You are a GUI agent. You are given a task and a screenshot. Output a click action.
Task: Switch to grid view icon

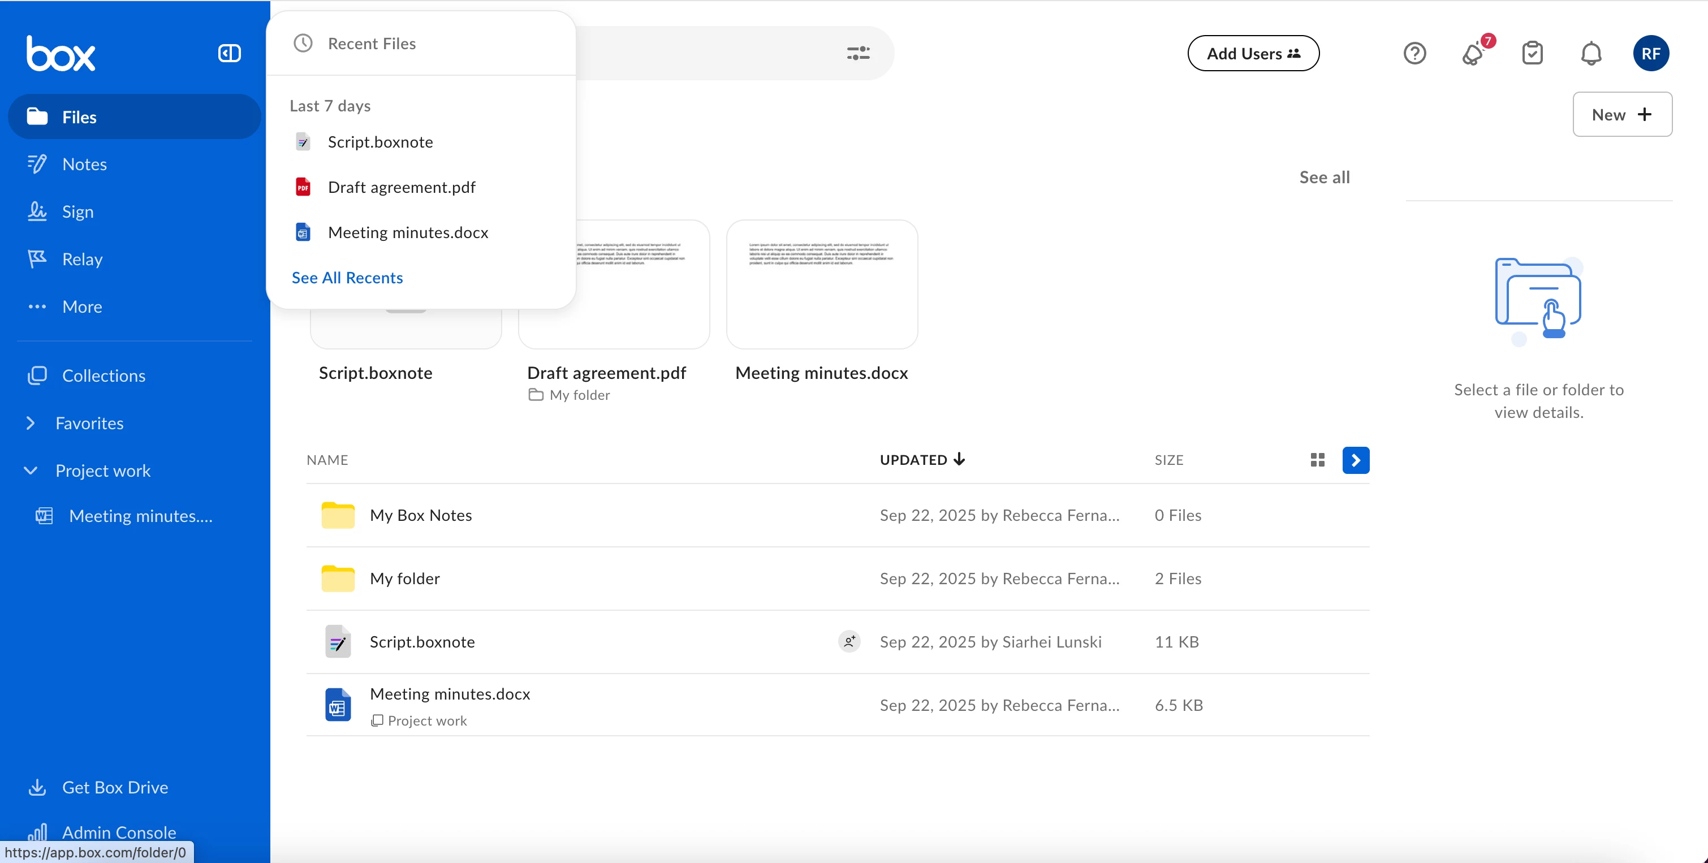[1317, 460]
